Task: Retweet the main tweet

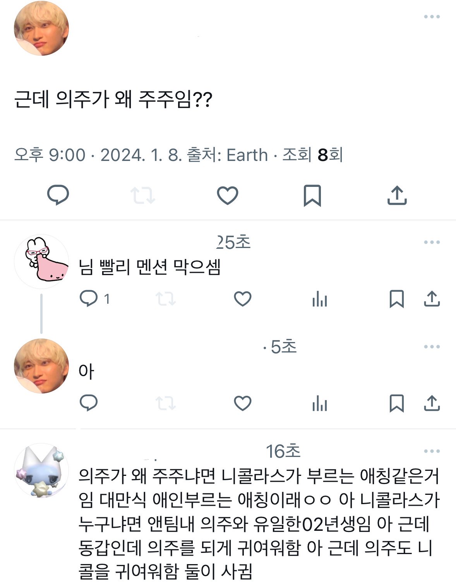Action: pos(142,195)
